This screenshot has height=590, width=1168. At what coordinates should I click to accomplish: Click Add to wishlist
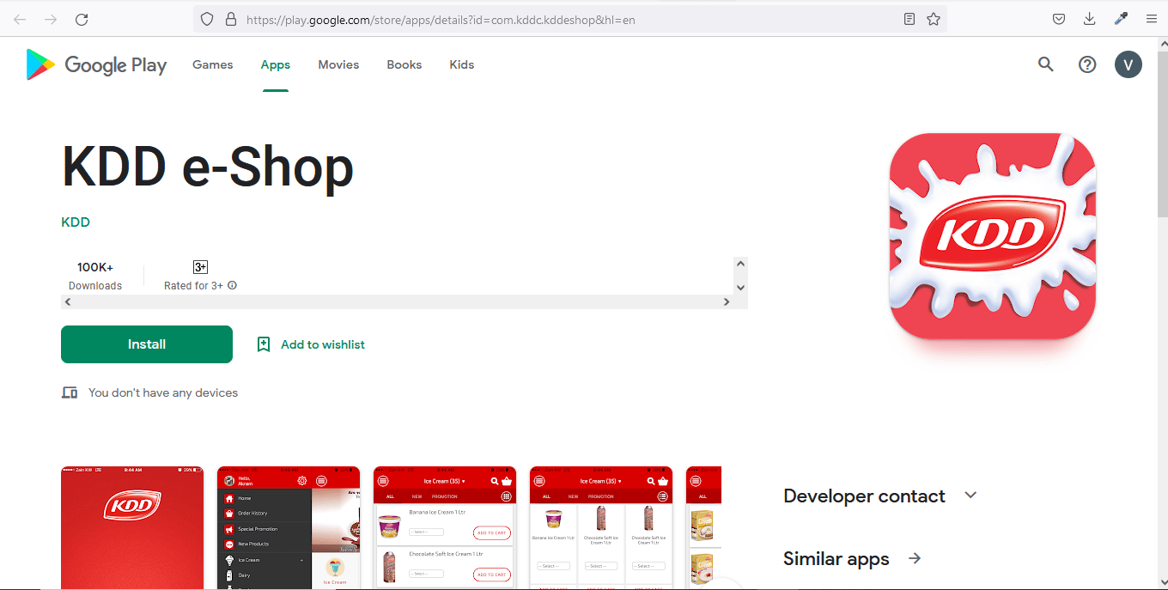(x=311, y=344)
